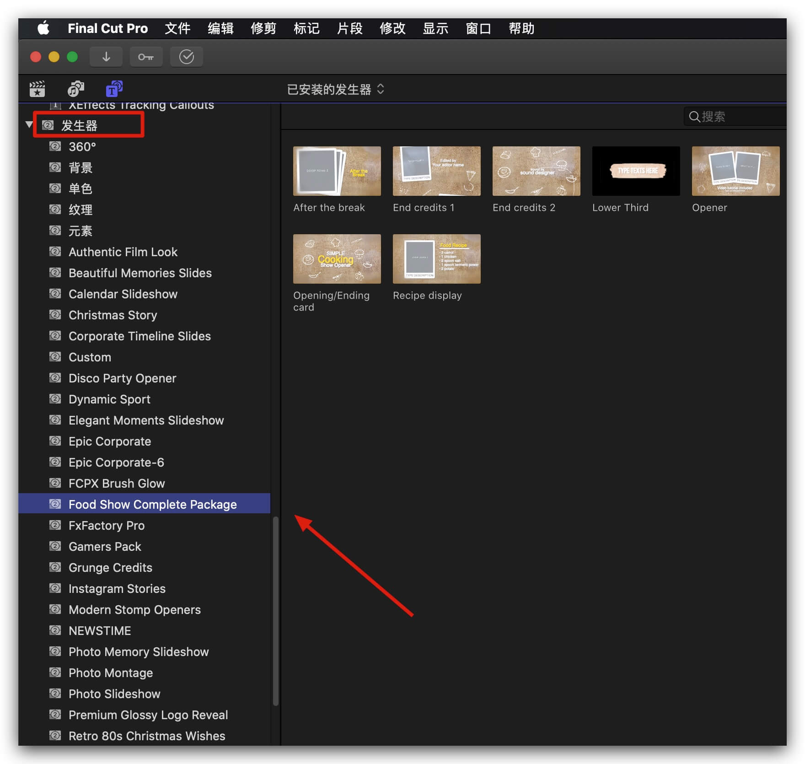Open the 编辑 menu
This screenshot has height=764, width=805.
tap(220, 28)
